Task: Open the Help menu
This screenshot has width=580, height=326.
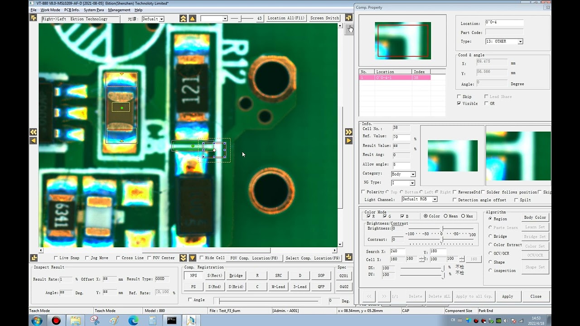Action: 139,10
